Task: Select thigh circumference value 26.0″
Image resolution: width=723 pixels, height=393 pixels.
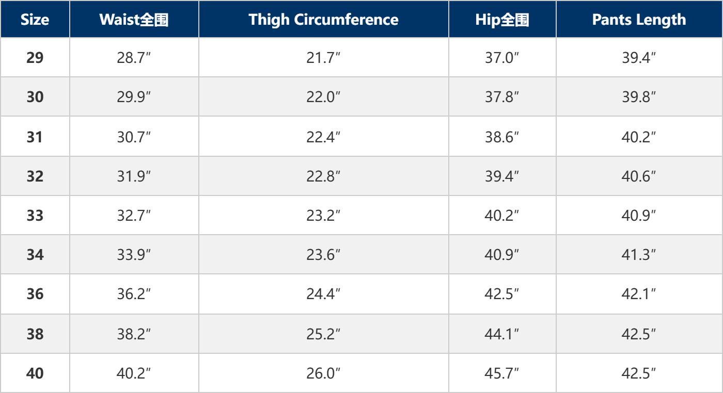Action: pyautogui.click(x=323, y=372)
